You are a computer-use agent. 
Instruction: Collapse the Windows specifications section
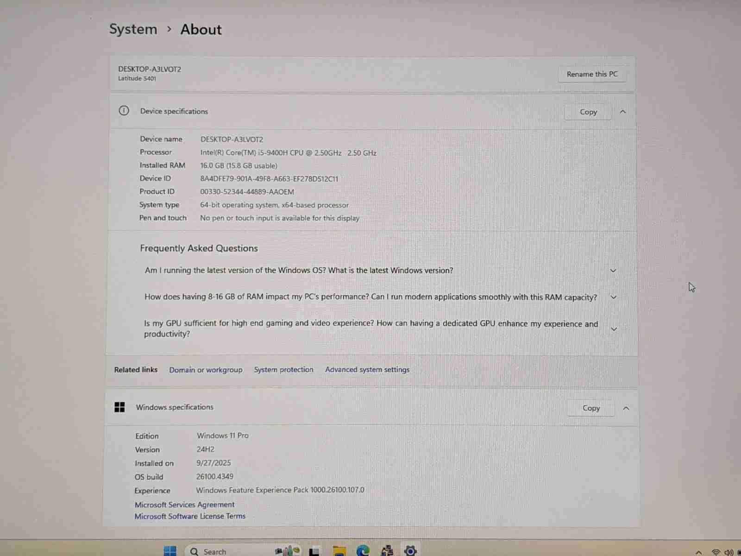click(x=626, y=408)
